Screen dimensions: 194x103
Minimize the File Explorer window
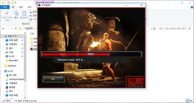(x=174, y=2)
